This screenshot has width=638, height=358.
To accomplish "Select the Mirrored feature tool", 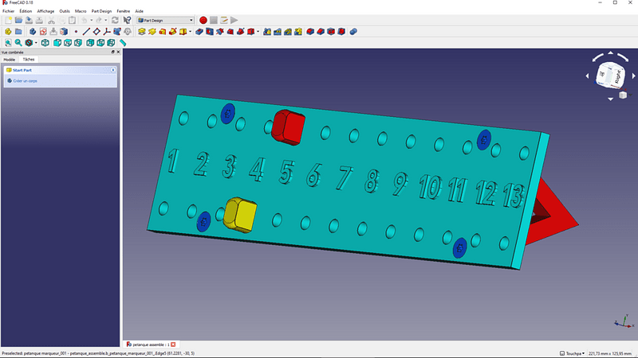I will point(267,32).
